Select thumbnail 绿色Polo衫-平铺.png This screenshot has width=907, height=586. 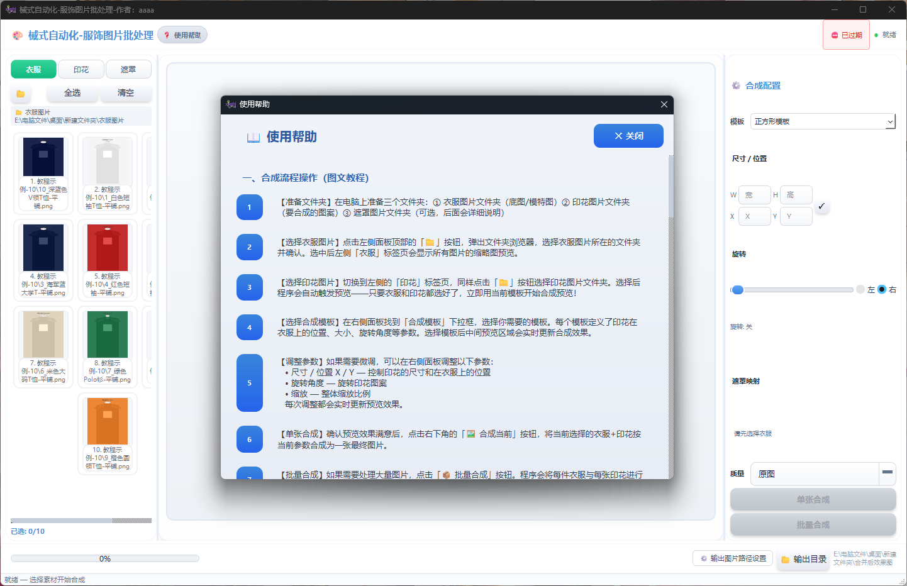(x=108, y=346)
